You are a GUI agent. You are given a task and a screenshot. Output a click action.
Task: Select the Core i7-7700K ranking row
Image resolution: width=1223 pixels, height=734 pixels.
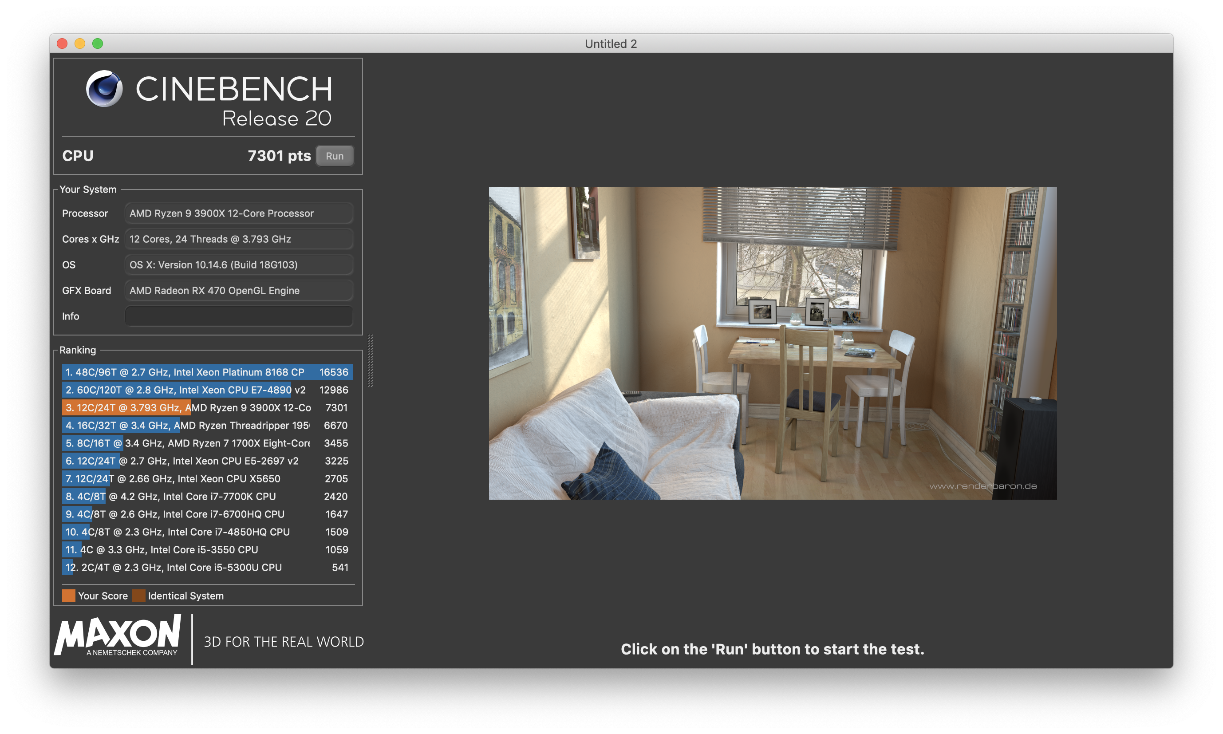coord(207,496)
